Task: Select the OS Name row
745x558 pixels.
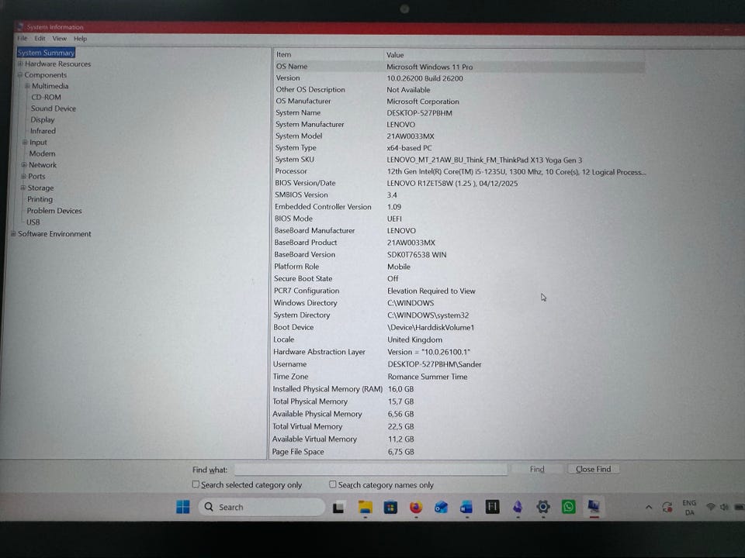Action: pos(459,67)
